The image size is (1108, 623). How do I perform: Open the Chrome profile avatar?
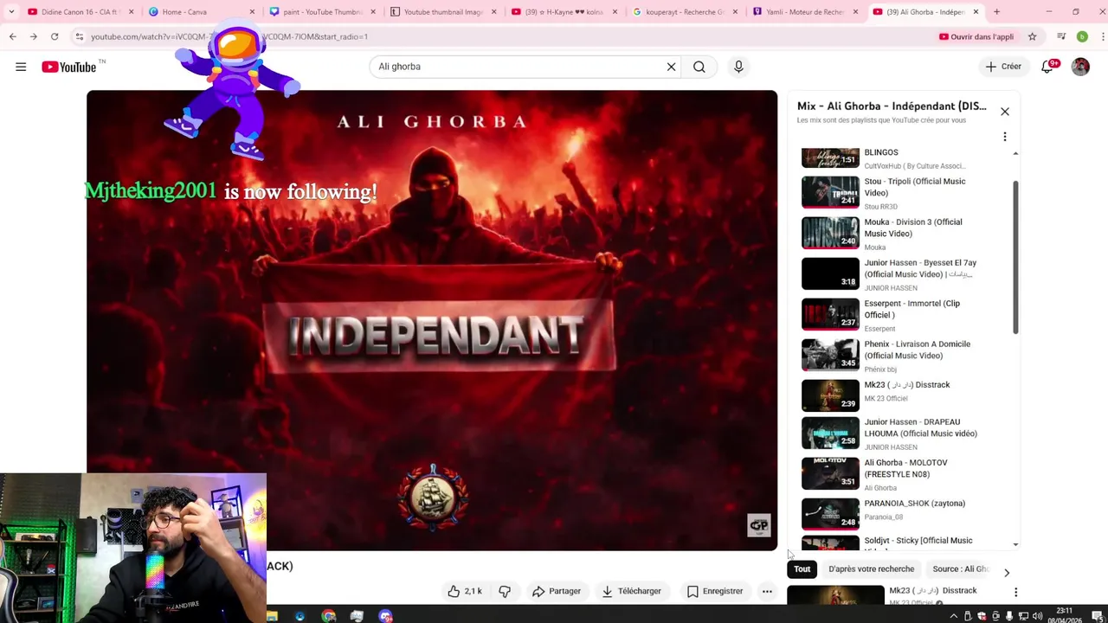point(1082,36)
